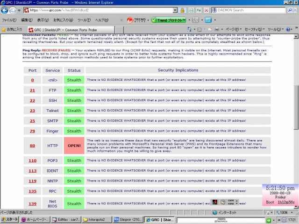This screenshot has width=299, height=224.
Task: Open the 編集(E) menu
Action: pyautogui.click(x=27, y=20)
